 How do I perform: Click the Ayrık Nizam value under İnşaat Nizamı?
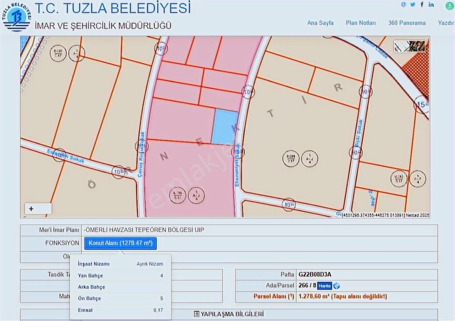tap(151, 264)
